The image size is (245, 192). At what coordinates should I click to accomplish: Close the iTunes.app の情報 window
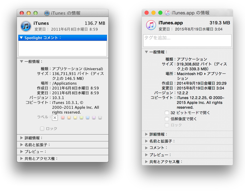[147, 13]
